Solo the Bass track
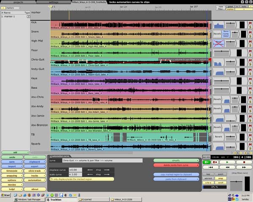Image resolution: width=253 pixels, height=202 pixels. point(250,92)
